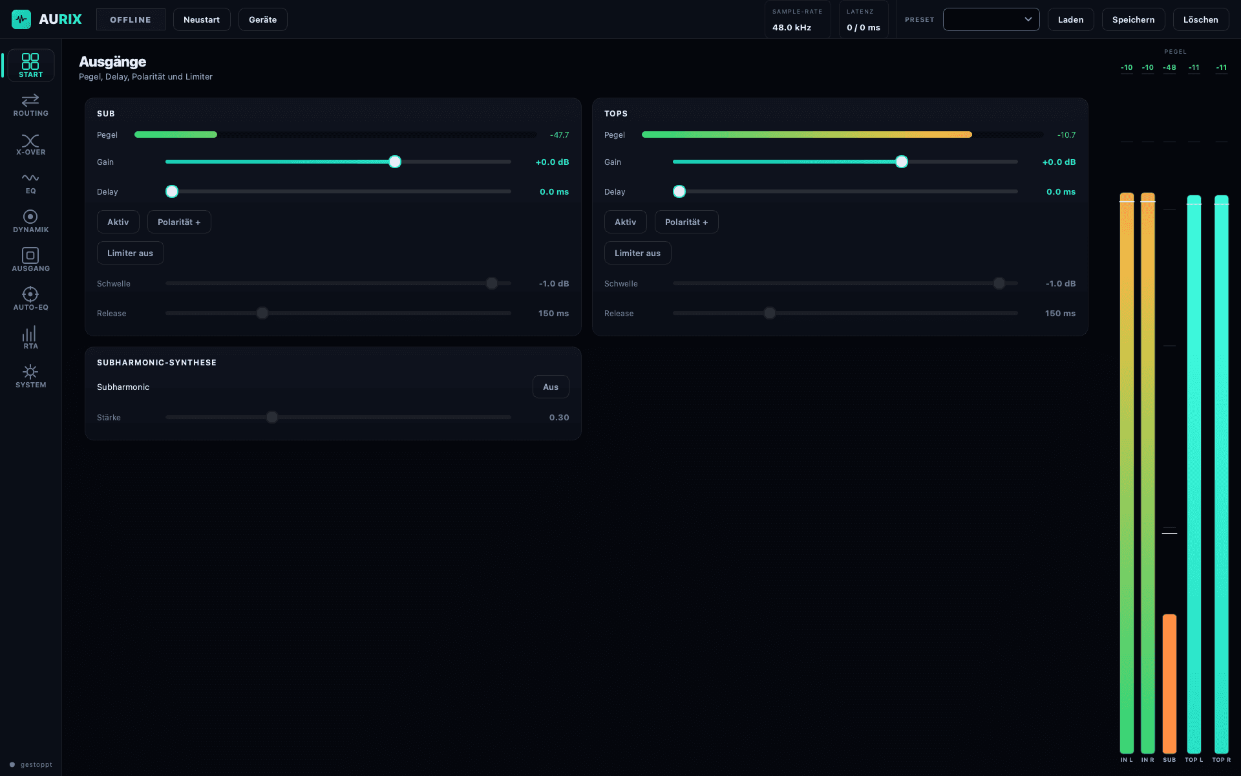Open the Geräte button
The height and width of the screenshot is (776, 1241).
tap(263, 19)
